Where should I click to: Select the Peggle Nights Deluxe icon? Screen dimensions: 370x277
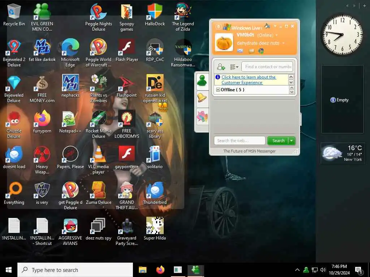coord(99,17)
